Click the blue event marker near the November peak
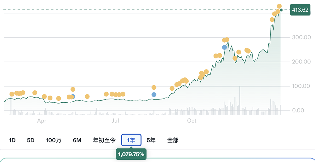315x162 pixels. pos(224,47)
